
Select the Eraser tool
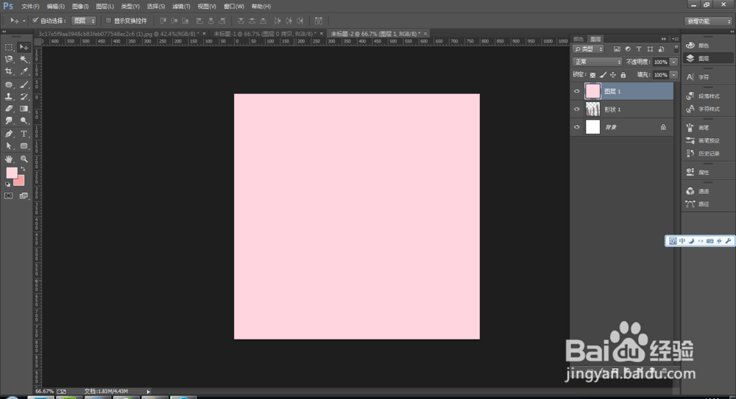pyautogui.click(x=9, y=109)
